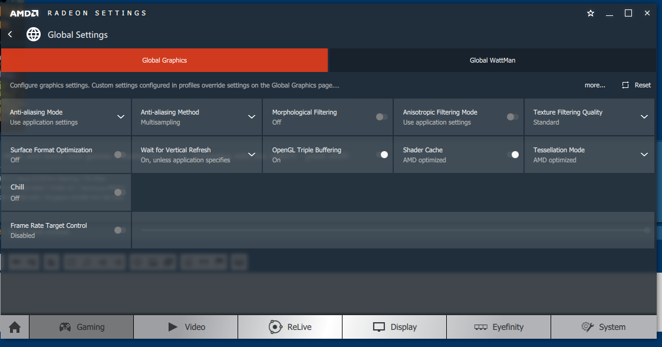Click the monitor icon on the Display tab

coord(378,327)
